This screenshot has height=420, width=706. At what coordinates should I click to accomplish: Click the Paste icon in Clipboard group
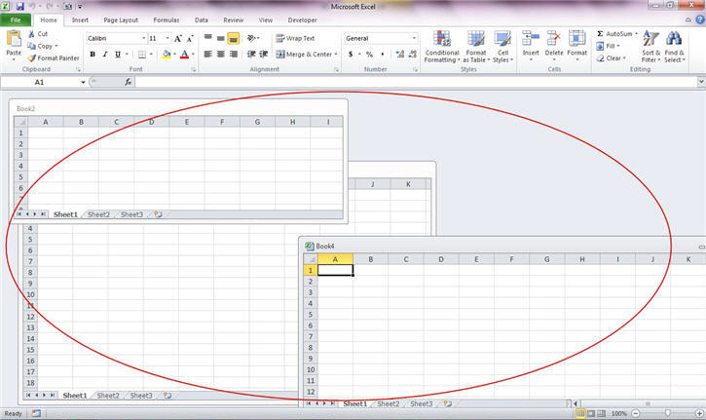click(x=14, y=39)
